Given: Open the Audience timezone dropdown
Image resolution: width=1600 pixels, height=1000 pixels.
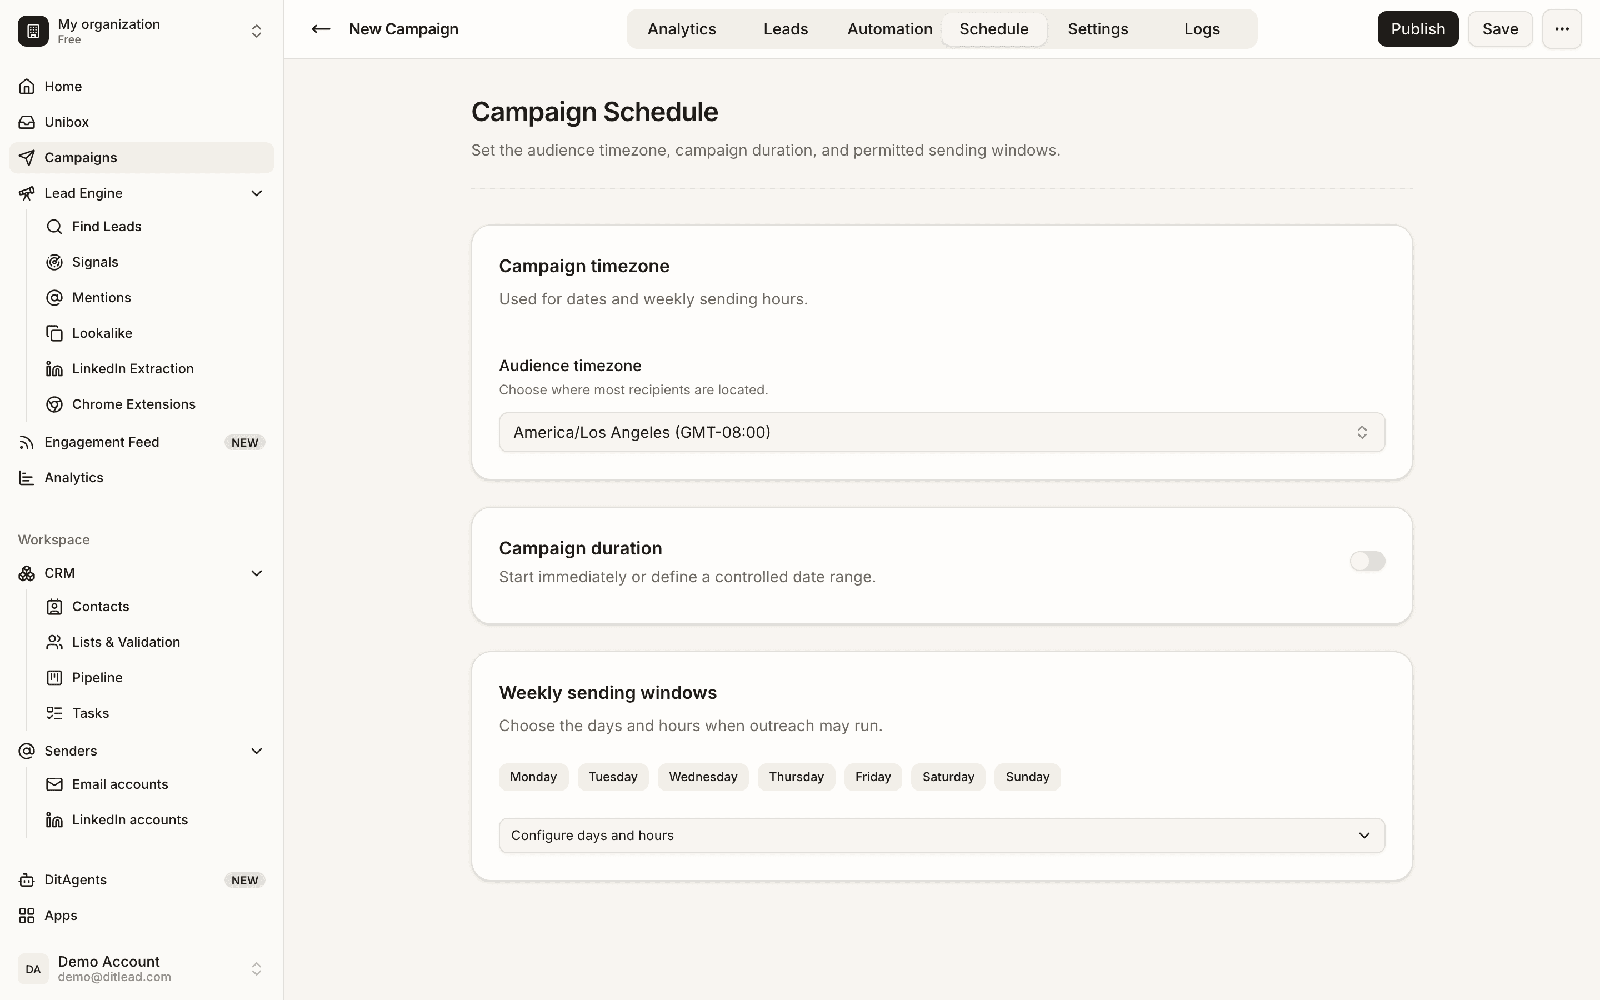Looking at the screenshot, I should [942, 433].
